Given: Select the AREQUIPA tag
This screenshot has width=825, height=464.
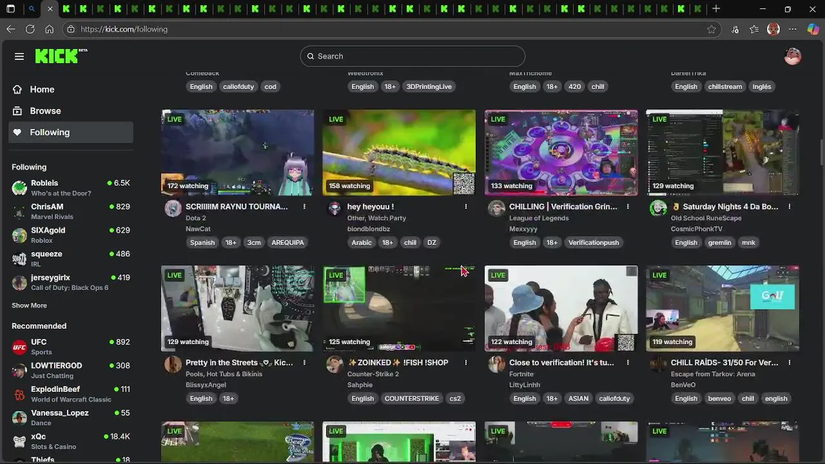Looking at the screenshot, I should click(287, 242).
